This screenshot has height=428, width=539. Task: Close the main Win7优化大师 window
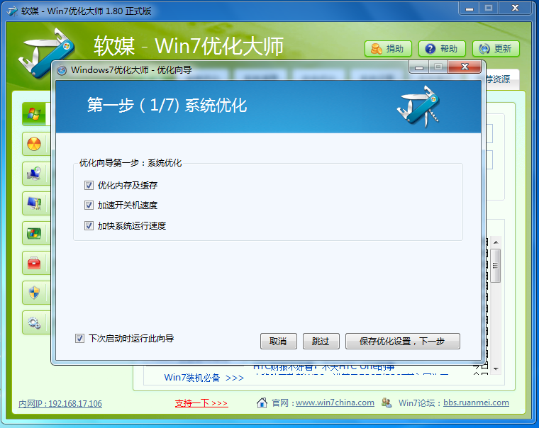click(x=515, y=9)
